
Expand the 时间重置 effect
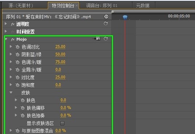point(6,31)
